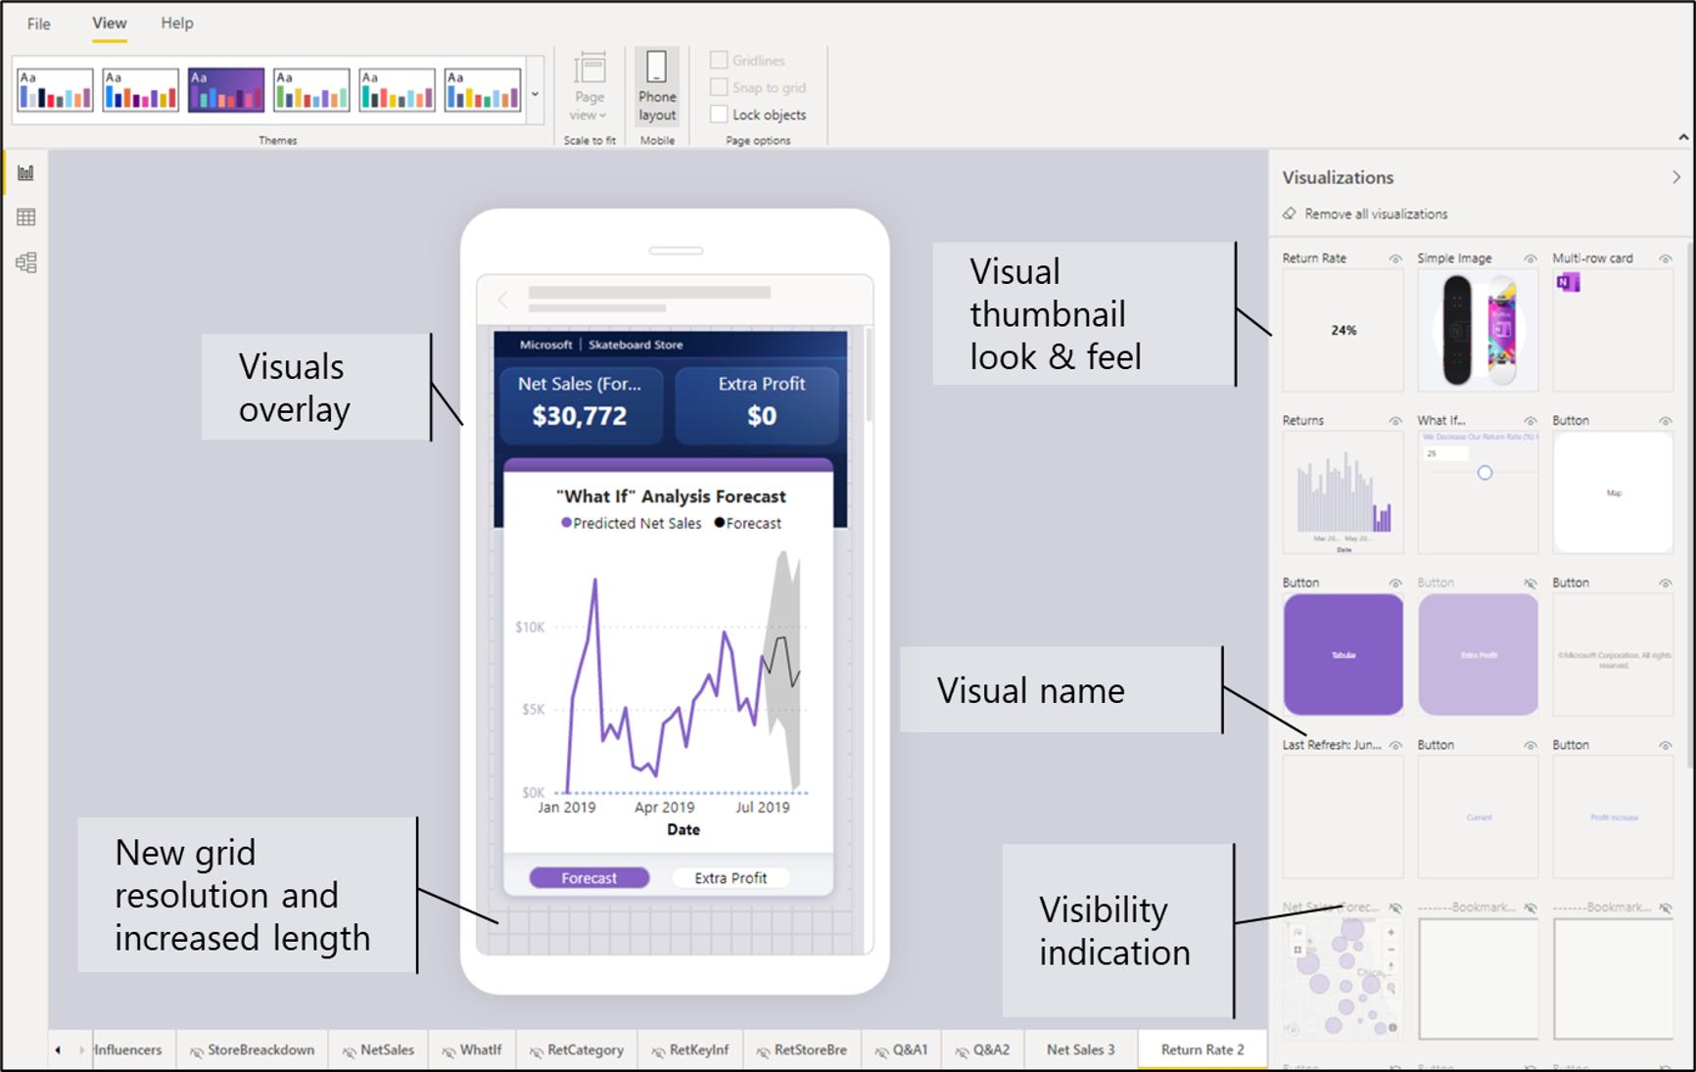Click the Forecast legend item in chart
The height and width of the screenshot is (1072, 1696).
748,523
